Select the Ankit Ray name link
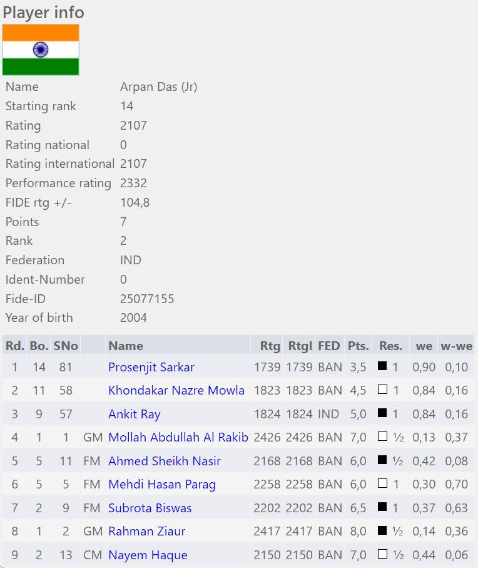 point(134,414)
